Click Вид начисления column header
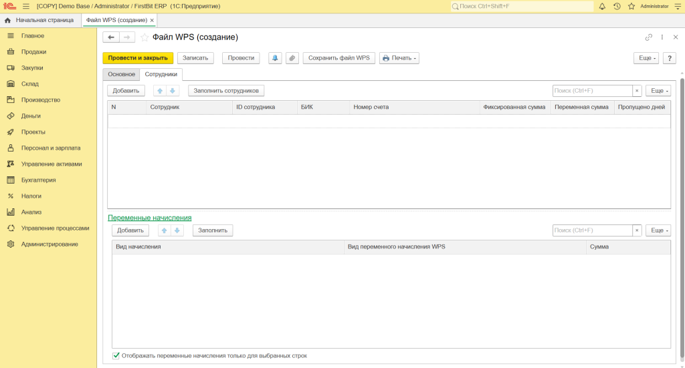Screen dimensions: 685x368 (x=228, y=247)
